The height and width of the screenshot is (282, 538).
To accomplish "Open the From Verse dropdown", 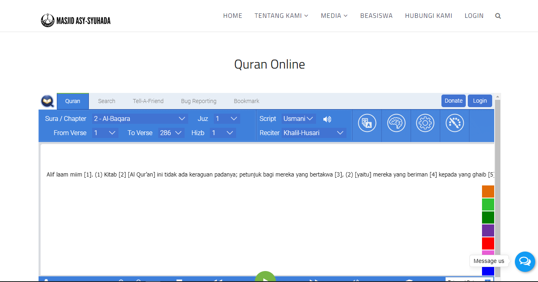I will click(105, 133).
